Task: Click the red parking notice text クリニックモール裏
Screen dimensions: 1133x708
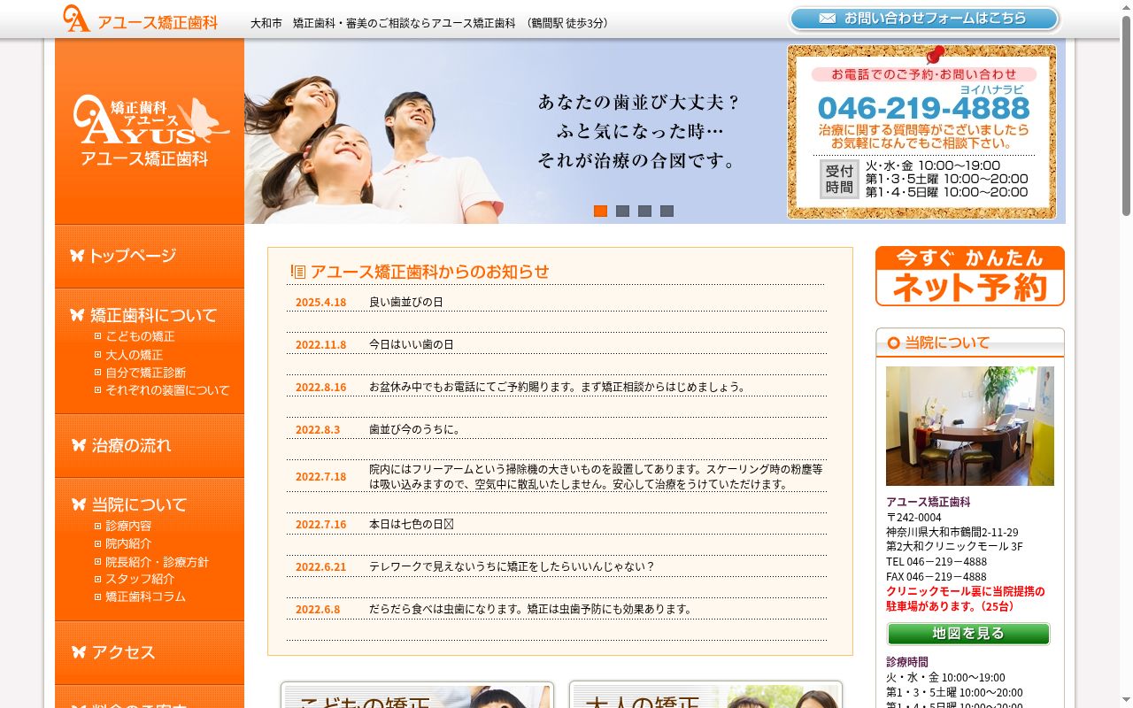Action: coord(966,598)
